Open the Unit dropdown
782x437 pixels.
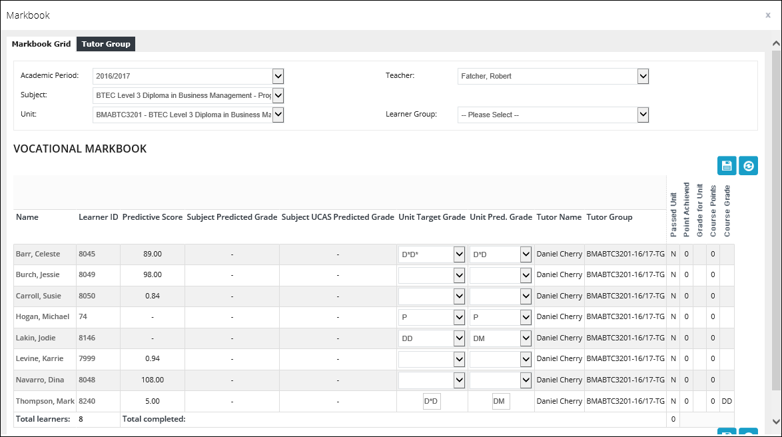pos(278,115)
